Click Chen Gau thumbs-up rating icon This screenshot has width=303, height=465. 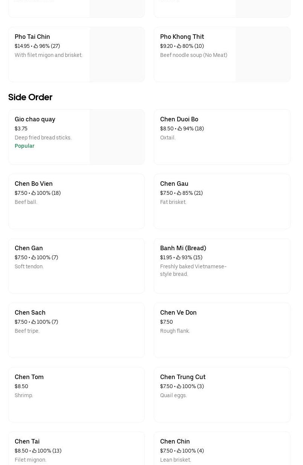(x=179, y=193)
